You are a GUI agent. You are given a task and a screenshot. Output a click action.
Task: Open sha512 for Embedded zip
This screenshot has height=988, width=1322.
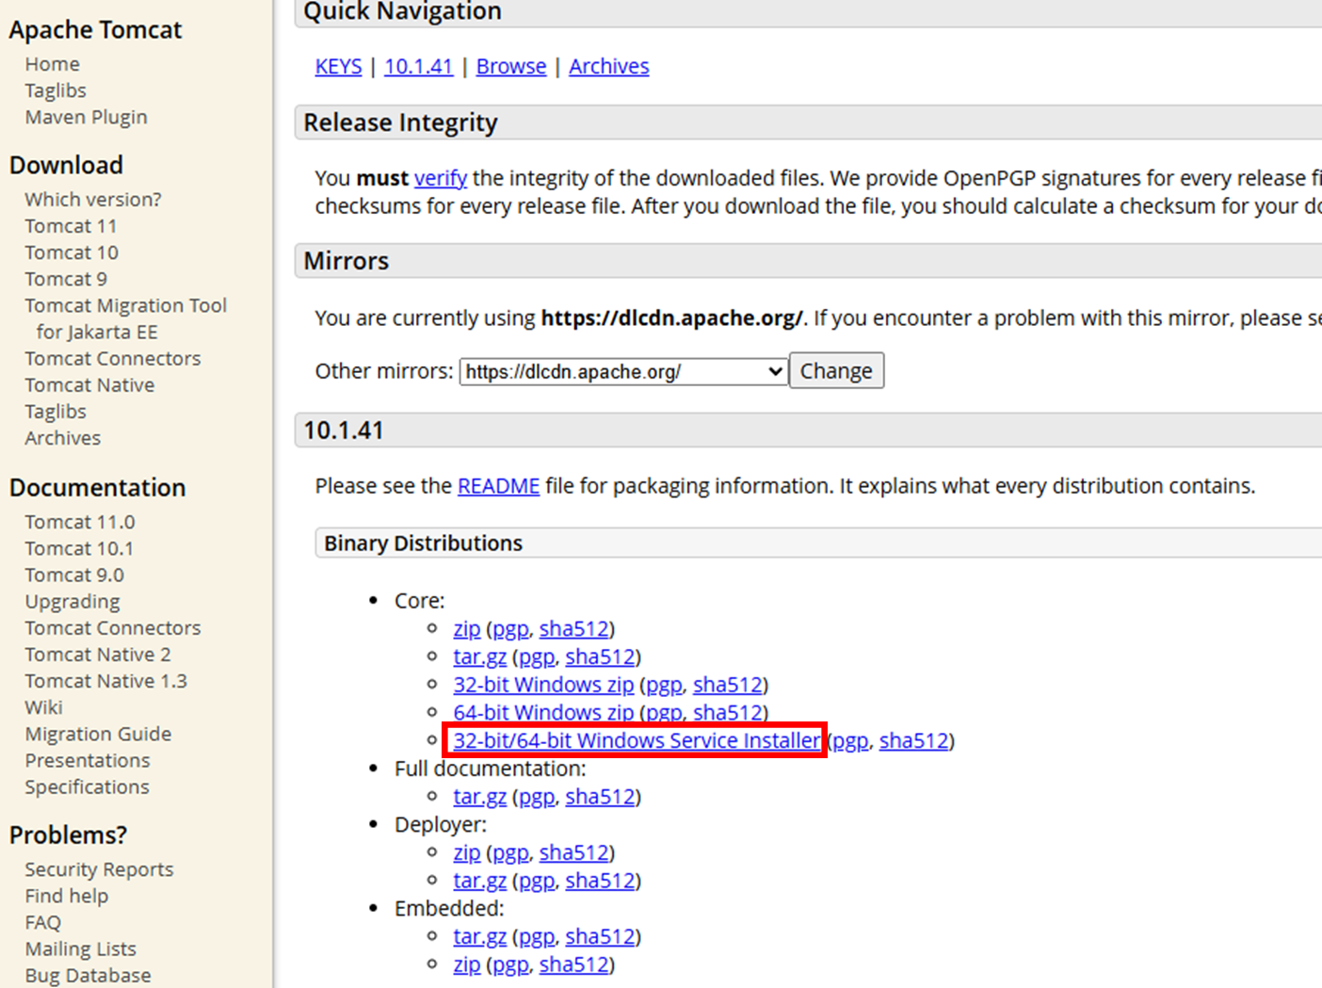[x=574, y=965]
